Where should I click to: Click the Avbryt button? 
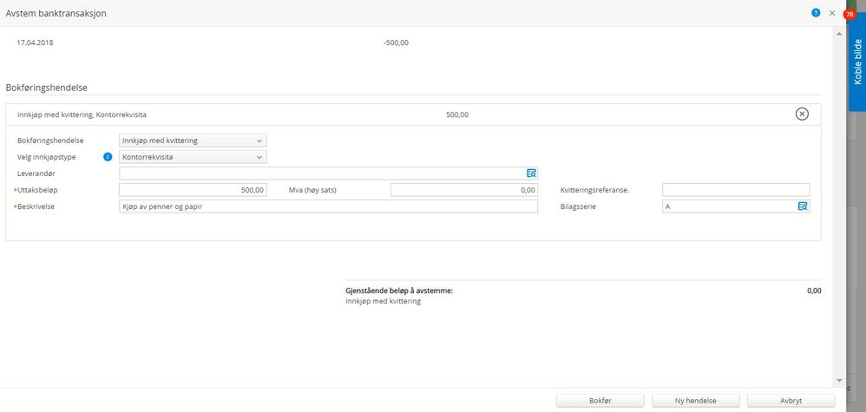coord(791,401)
